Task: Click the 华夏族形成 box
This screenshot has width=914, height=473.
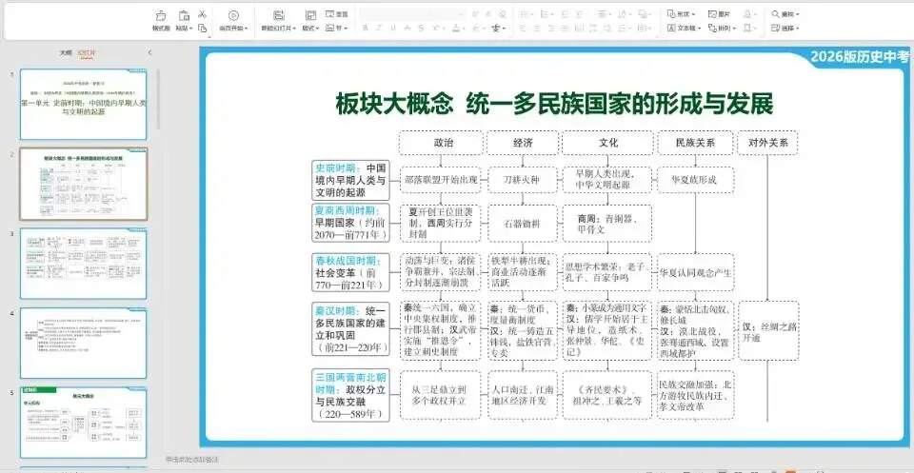Action: coord(695,180)
